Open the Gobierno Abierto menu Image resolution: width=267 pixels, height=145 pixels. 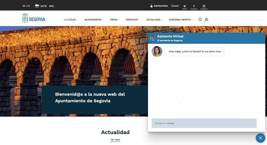[x=181, y=20]
